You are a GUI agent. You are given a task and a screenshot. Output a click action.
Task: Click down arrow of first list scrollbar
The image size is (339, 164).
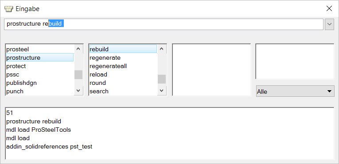[x=78, y=91]
